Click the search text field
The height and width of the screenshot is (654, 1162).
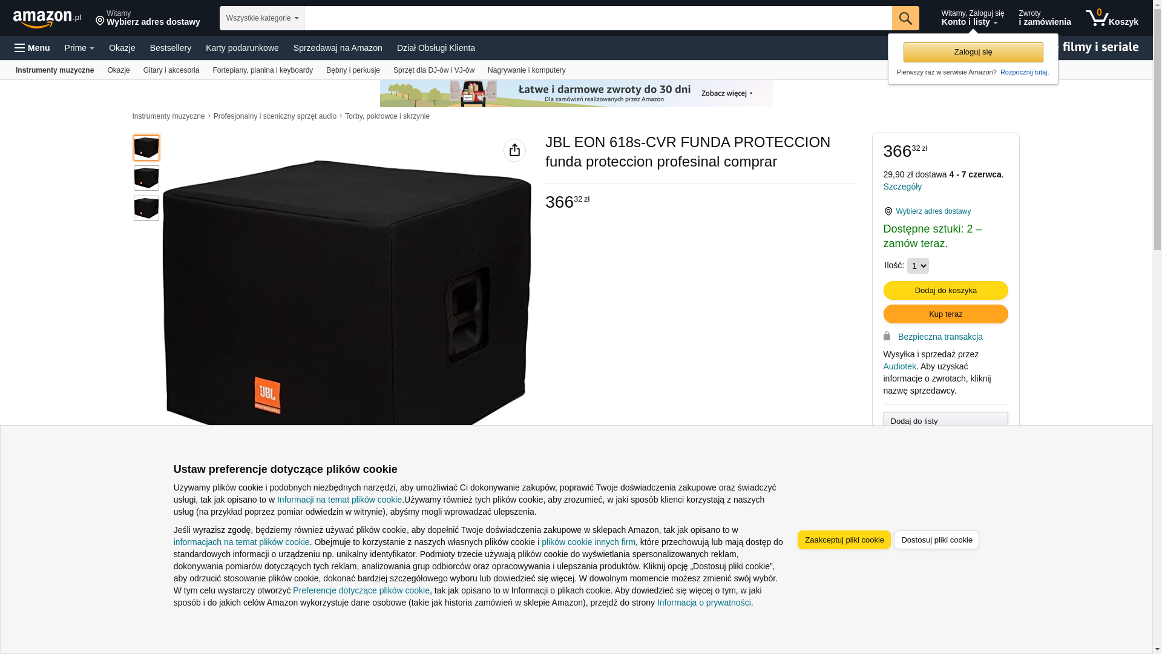pyautogui.click(x=598, y=18)
